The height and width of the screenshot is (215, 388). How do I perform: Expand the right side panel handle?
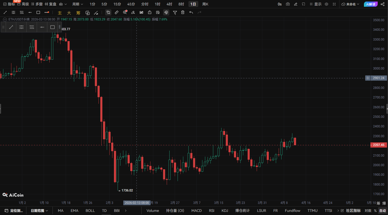tap(387, 109)
